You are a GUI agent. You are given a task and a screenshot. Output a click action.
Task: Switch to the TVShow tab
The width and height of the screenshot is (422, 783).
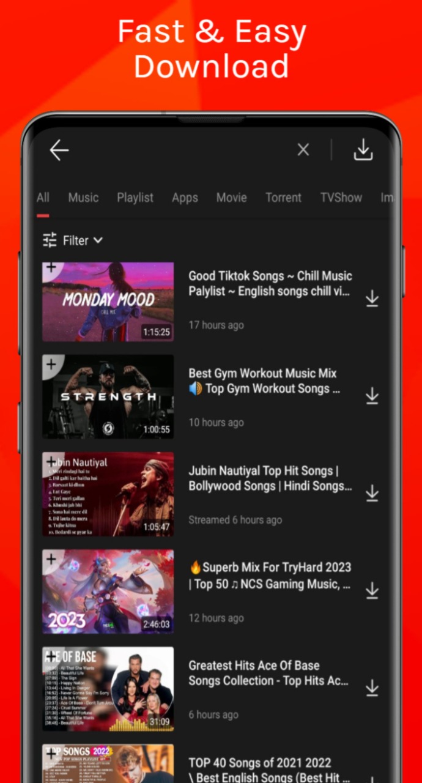[341, 198]
